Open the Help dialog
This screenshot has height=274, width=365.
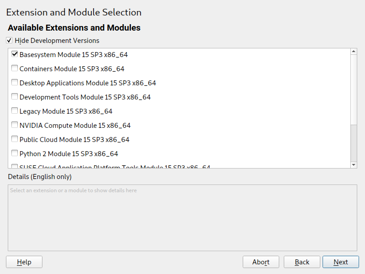pyautogui.click(x=24, y=262)
